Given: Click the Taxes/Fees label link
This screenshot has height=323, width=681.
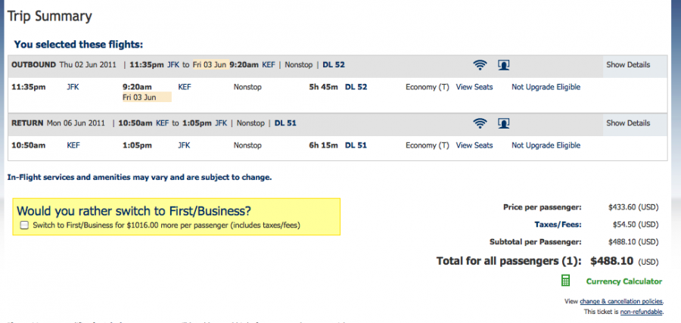Looking at the screenshot, I should pos(558,225).
